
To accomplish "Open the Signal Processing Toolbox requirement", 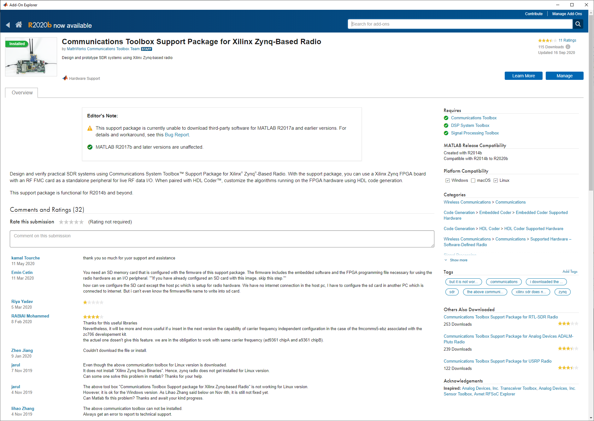I will coord(475,133).
